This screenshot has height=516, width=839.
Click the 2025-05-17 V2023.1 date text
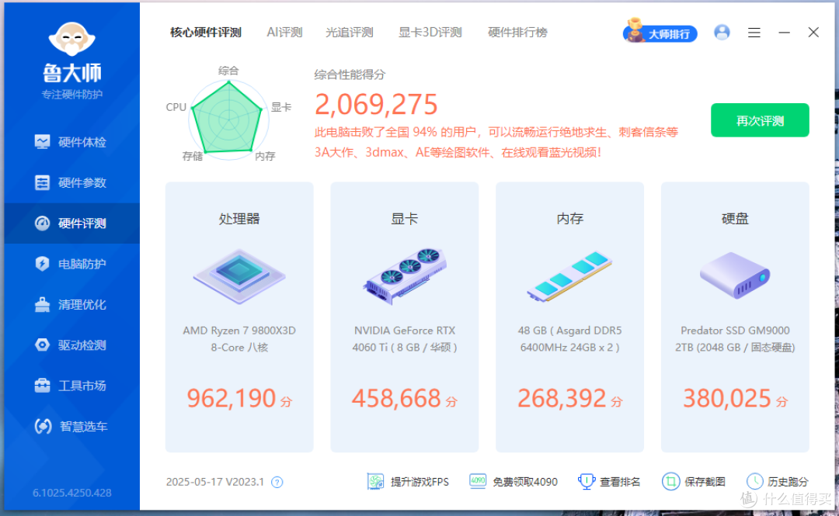(215, 482)
